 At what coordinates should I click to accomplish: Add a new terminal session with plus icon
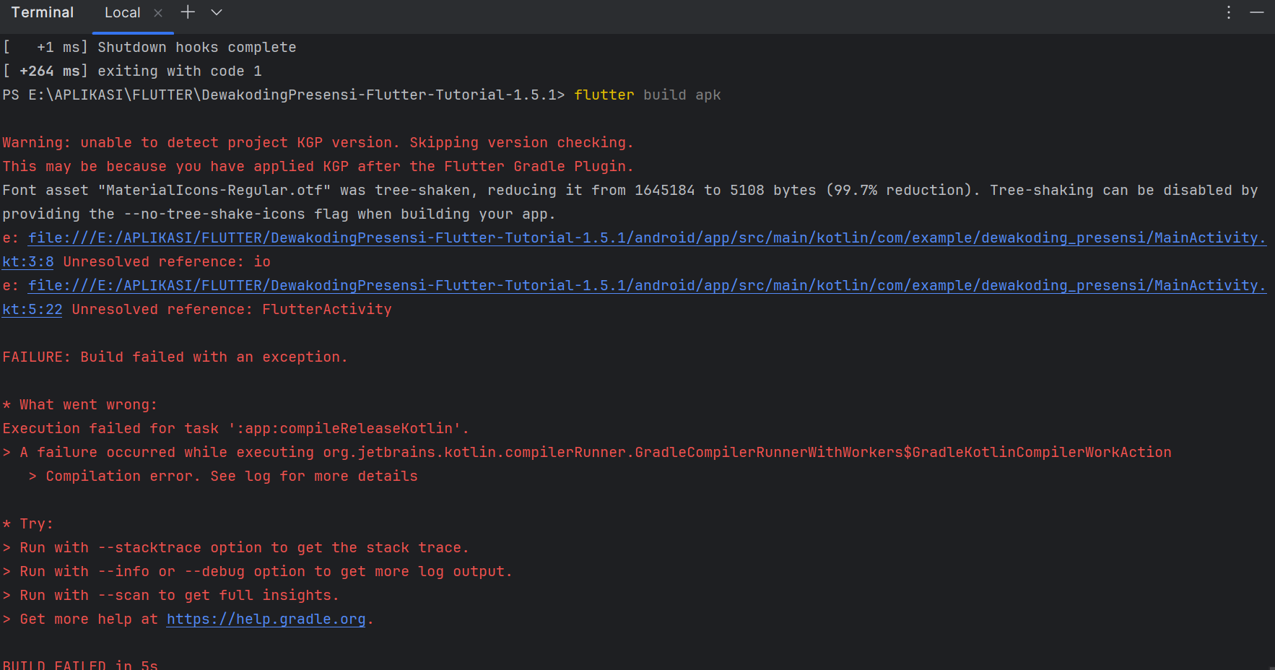coord(188,12)
